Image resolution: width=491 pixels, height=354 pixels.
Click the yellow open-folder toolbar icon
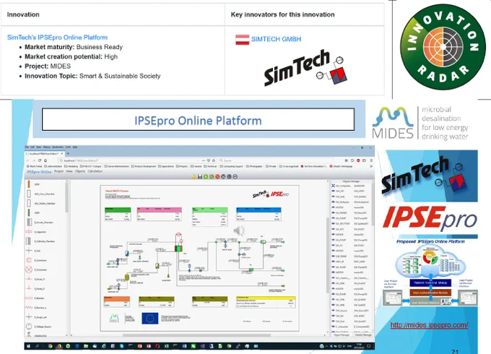(194, 177)
